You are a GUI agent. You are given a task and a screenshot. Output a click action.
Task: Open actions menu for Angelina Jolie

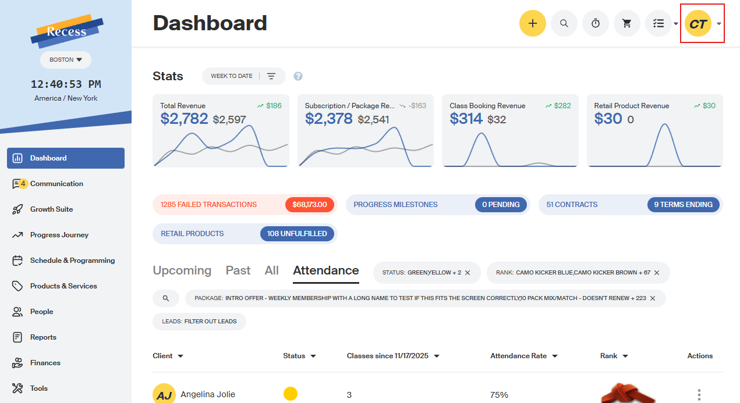coord(699,394)
